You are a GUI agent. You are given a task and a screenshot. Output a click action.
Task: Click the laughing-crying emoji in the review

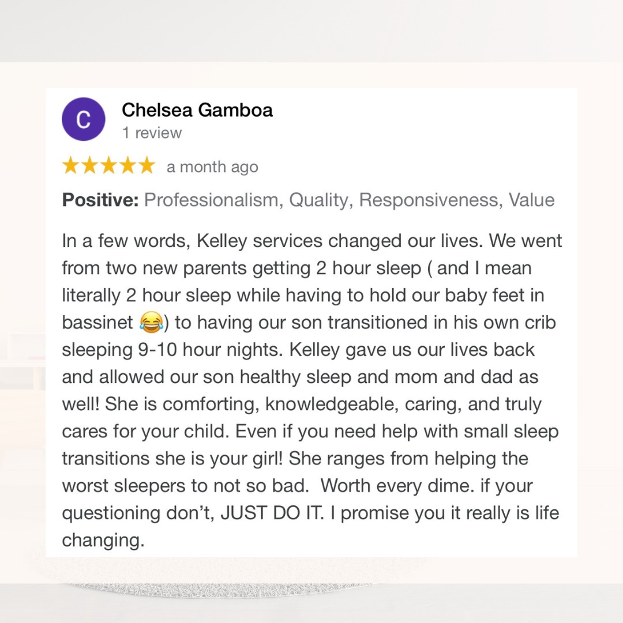151,323
